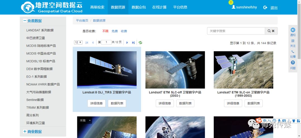Open 详细信息 for Landsat 8 OLI_TIRS
This screenshot has height=138, width=301.
tap(96, 103)
